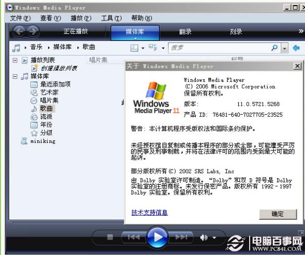Open the view options icon
305x255 pixels.
(153, 48)
